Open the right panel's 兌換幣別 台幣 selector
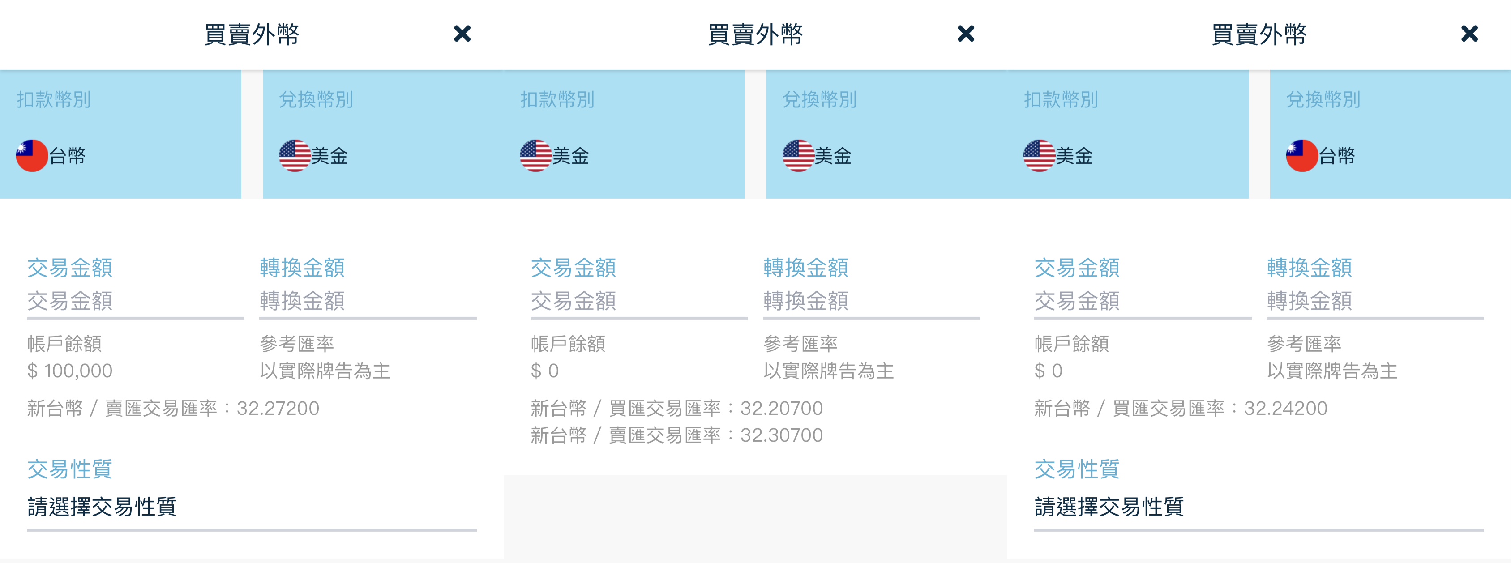The width and height of the screenshot is (1511, 563). 1390,134
